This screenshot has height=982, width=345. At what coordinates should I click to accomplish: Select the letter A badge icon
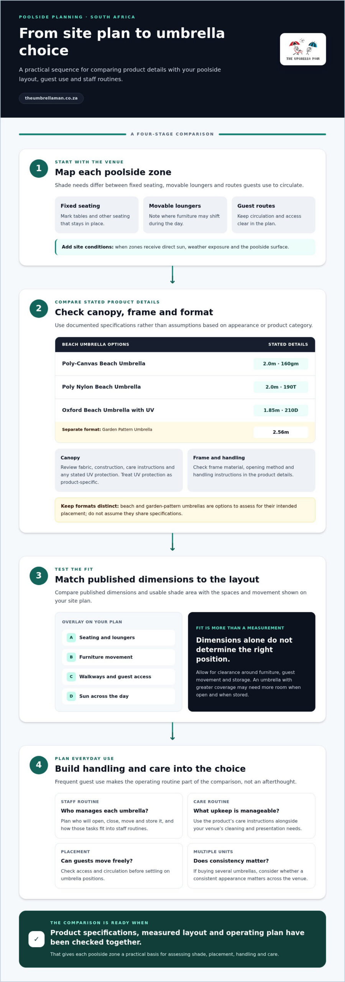71,638
